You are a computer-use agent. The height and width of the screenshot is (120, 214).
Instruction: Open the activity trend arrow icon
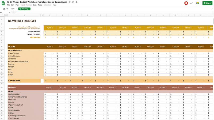(191, 3)
